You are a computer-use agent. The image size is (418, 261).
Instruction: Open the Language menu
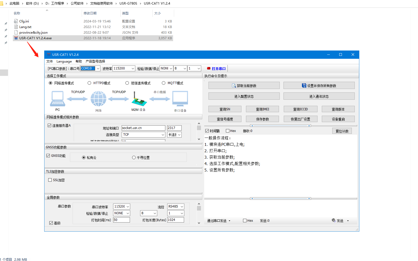point(64,61)
